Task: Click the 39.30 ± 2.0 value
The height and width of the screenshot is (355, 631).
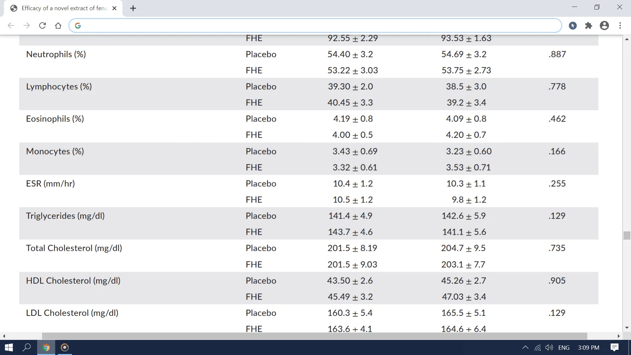Action: tap(350, 86)
